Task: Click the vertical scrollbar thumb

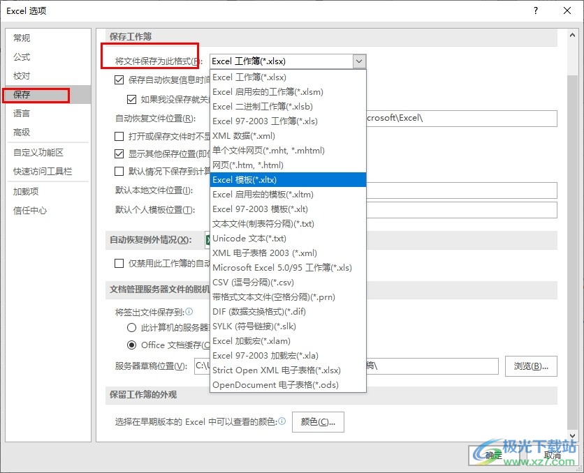Action: (x=572, y=251)
